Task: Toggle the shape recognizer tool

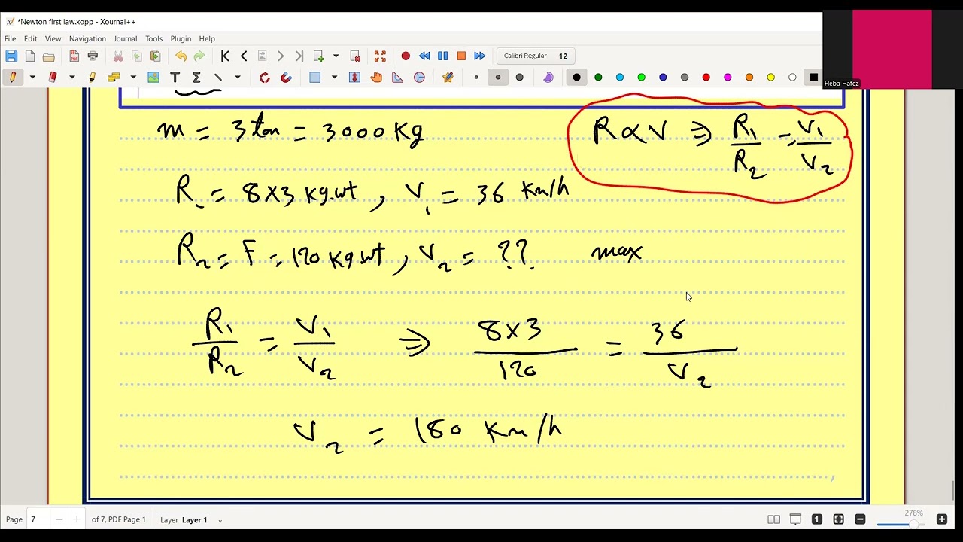Action: 265,77
